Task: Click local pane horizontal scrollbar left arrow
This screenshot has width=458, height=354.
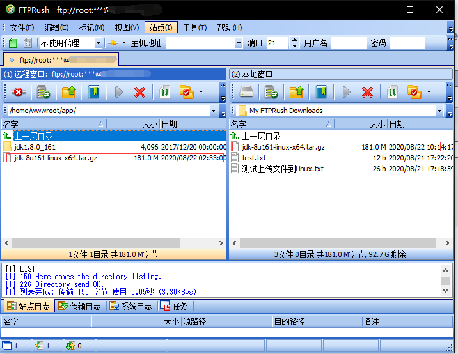Action: (234, 243)
